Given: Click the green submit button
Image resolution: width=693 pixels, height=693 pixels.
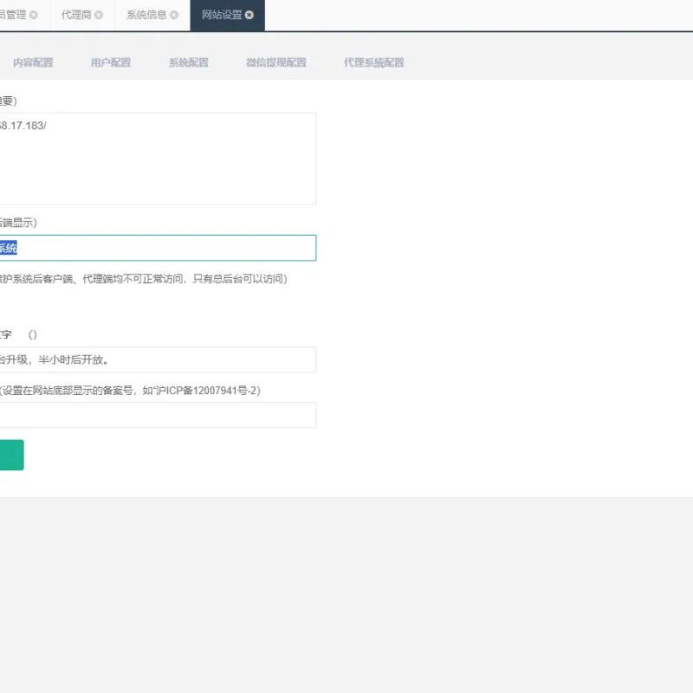Looking at the screenshot, I should click(12, 455).
